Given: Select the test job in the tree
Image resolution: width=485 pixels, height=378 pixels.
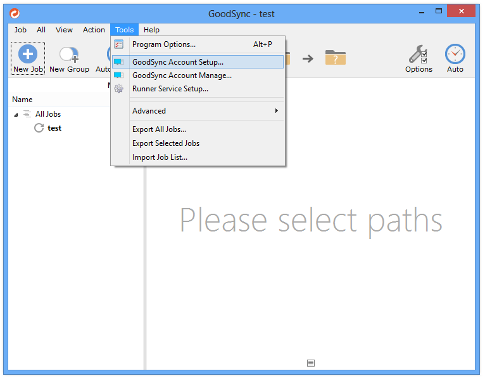Looking at the screenshot, I should (x=54, y=128).
